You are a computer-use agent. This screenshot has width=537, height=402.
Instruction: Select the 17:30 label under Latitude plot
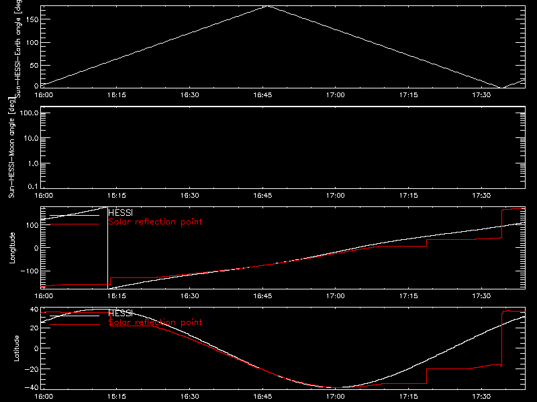tap(481, 397)
